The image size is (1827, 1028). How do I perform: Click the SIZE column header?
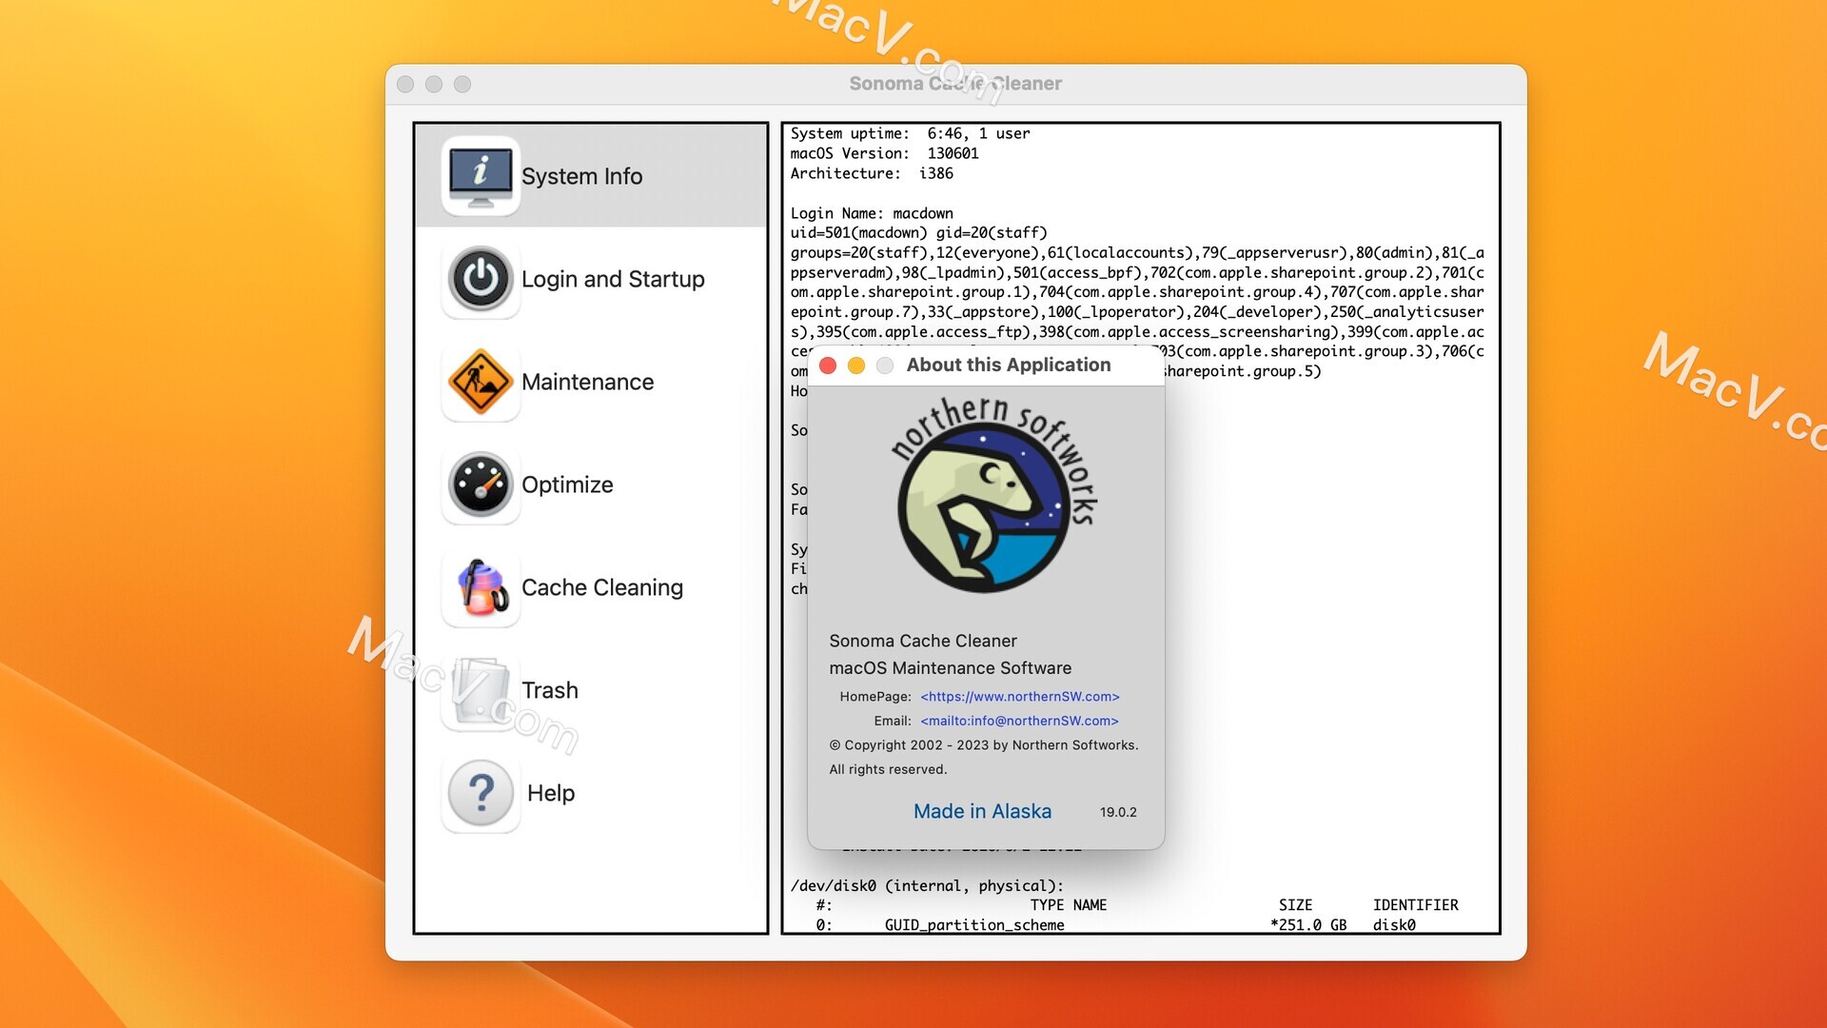(1295, 905)
